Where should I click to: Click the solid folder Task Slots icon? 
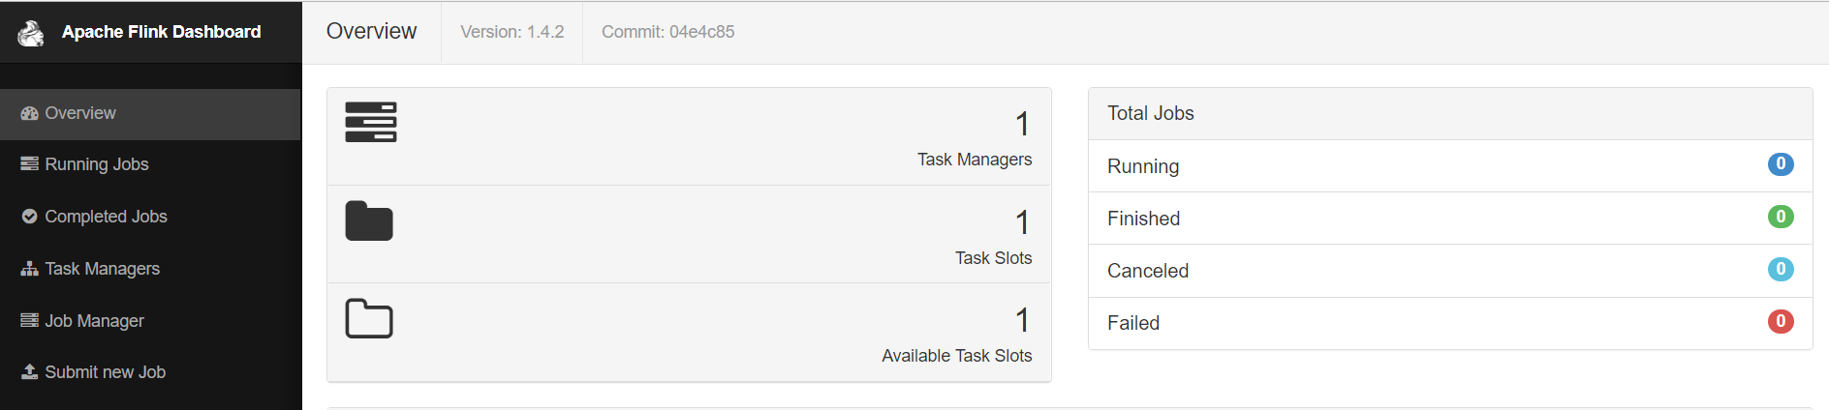[369, 221]
